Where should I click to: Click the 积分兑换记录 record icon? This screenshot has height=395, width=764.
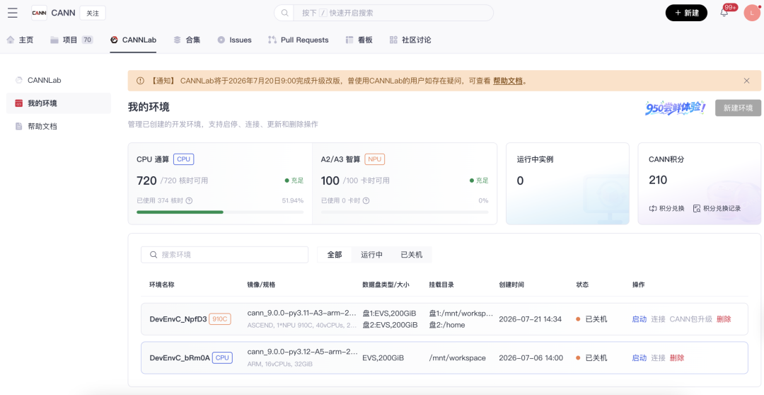(x=697, y=208)
